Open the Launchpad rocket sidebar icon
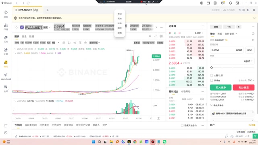 click(x=6, y=75)
